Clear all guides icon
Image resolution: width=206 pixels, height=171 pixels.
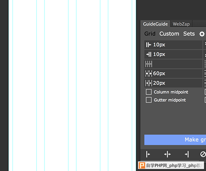tap(203, 154)
